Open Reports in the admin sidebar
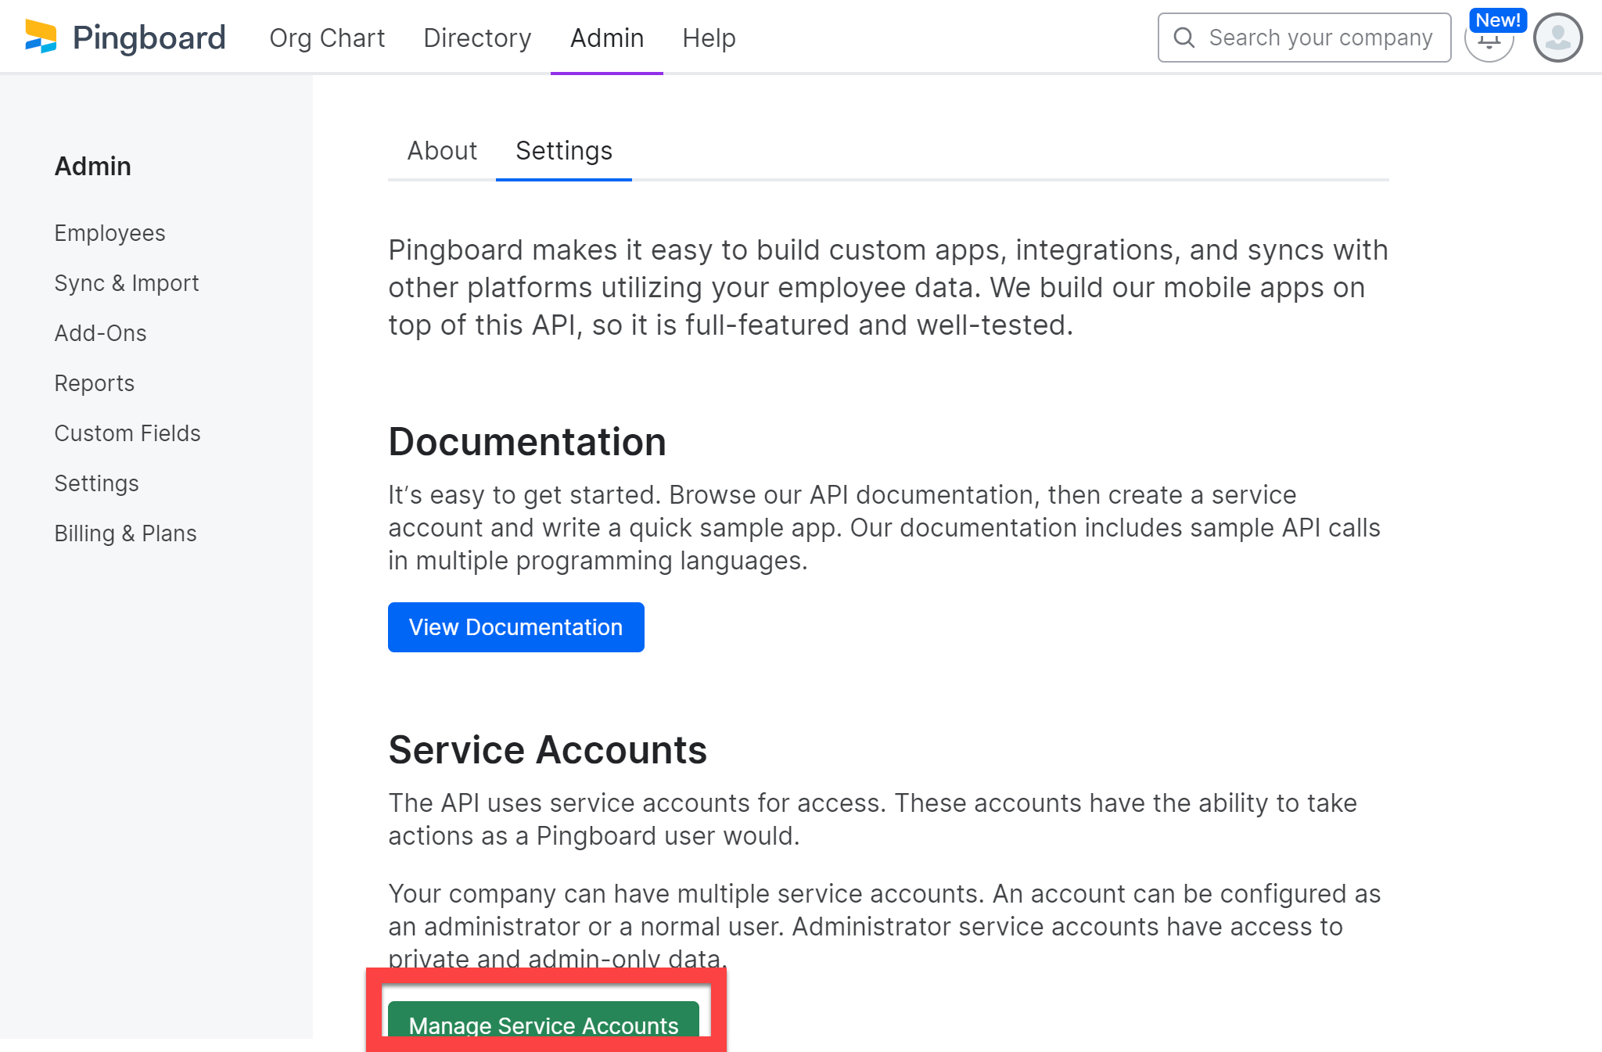The width and height of the screenshot is (1602, 1052). pyautogui.click(x=95, y=383)
